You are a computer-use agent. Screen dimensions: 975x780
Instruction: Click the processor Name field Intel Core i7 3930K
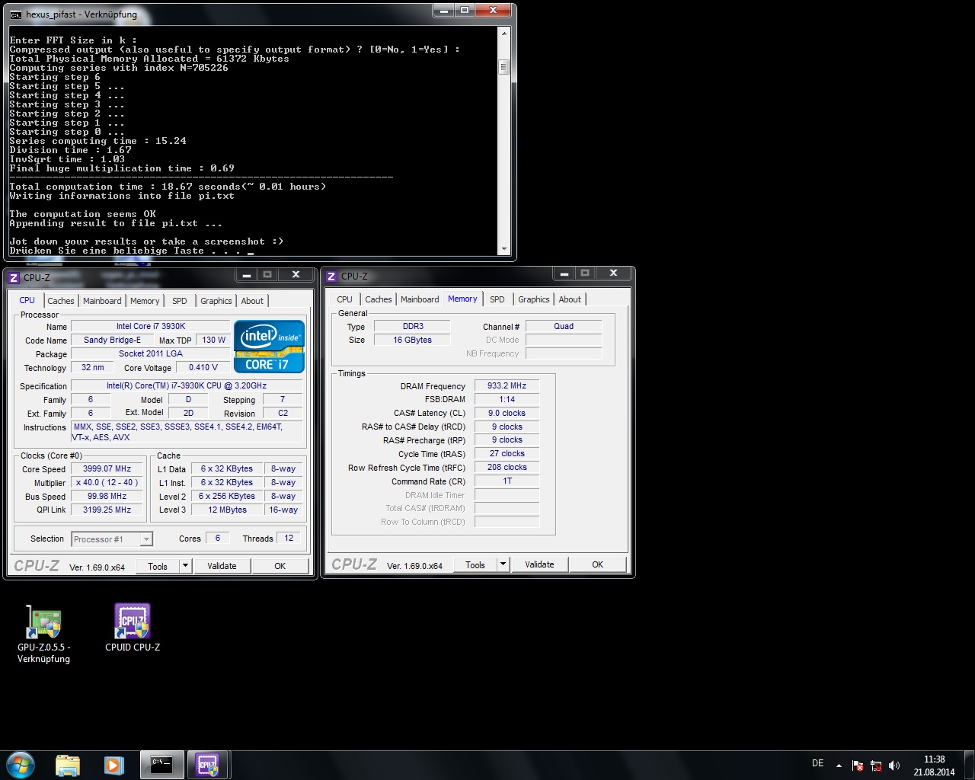(151, 326)
